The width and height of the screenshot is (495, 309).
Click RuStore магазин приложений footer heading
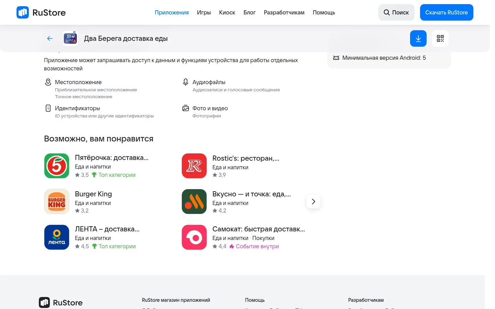click(176, 300)
